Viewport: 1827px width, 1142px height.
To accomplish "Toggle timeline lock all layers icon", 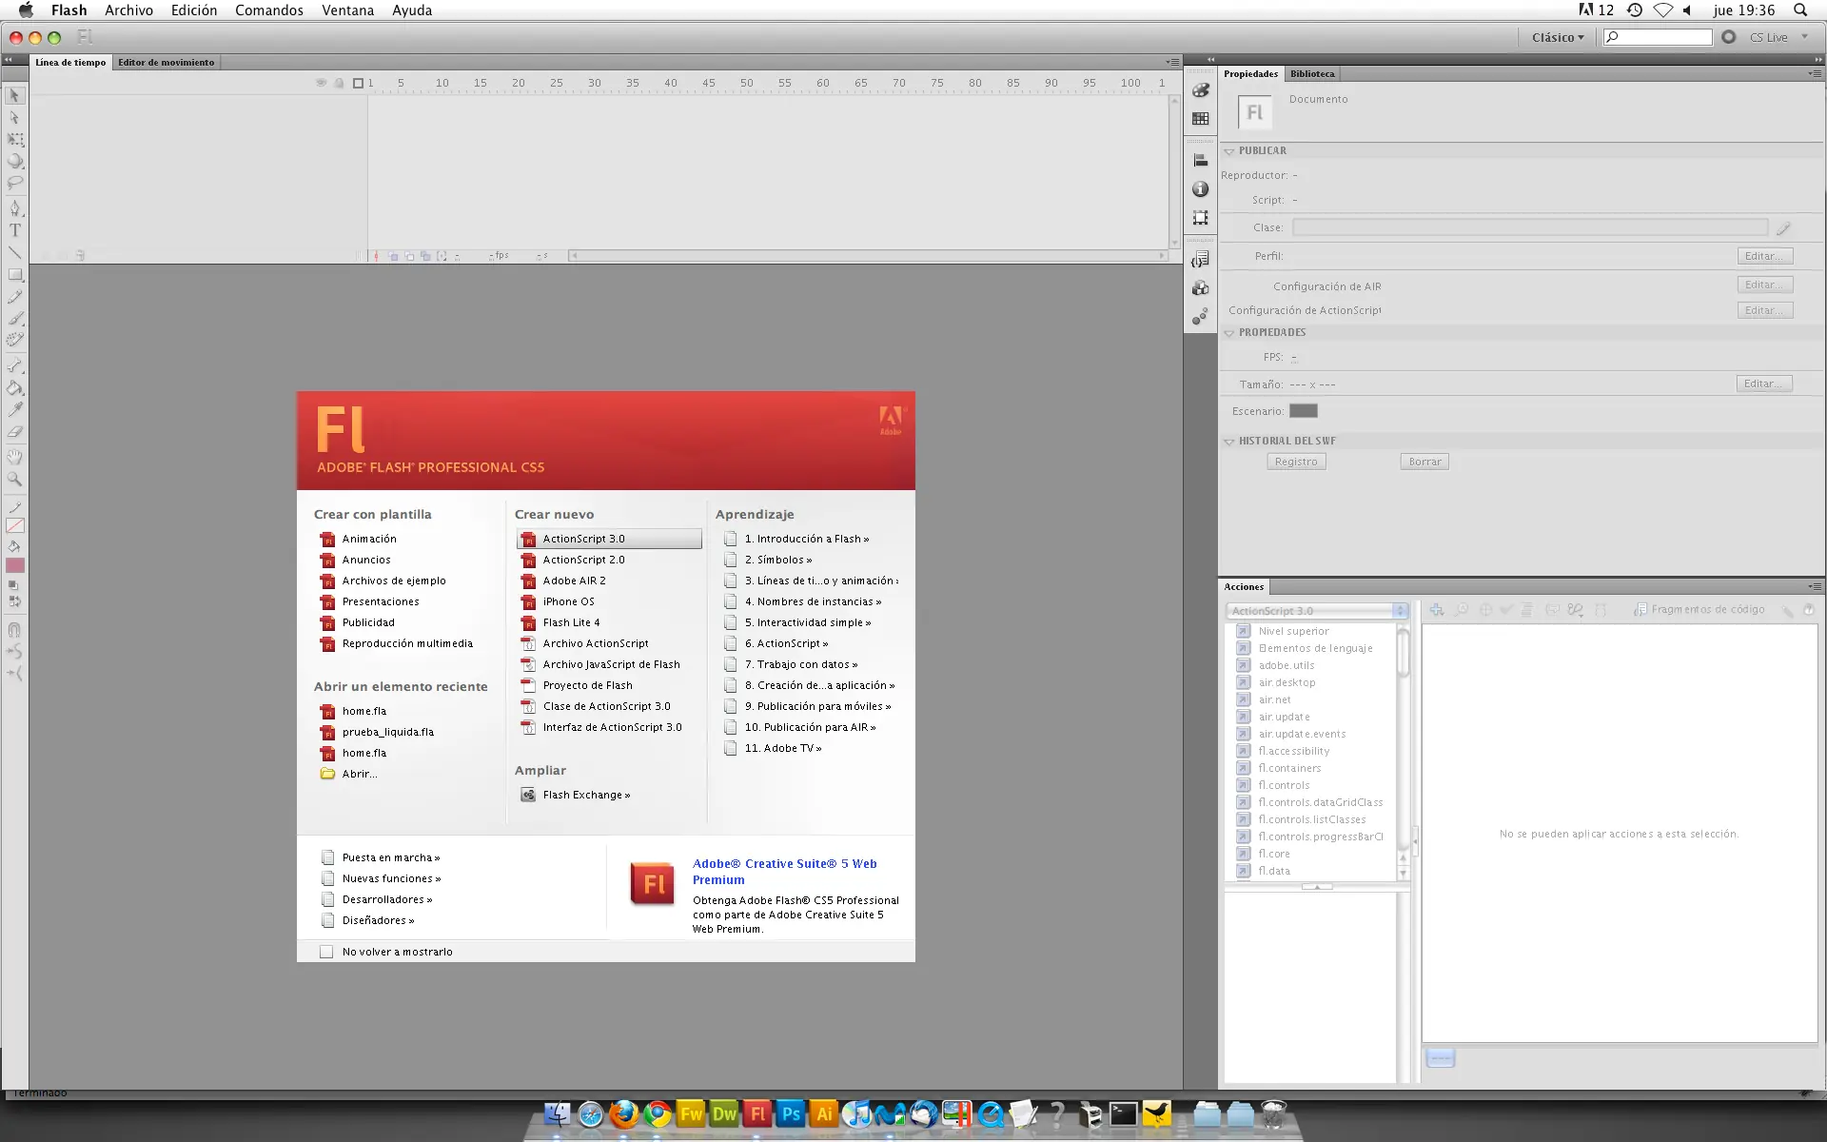I will click(339, 83).
